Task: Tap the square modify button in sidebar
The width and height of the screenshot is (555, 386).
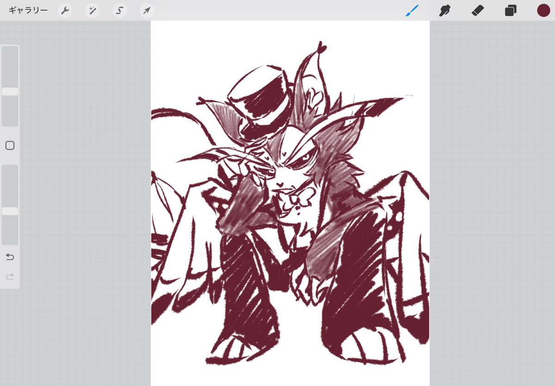Action: pos(10,146)
